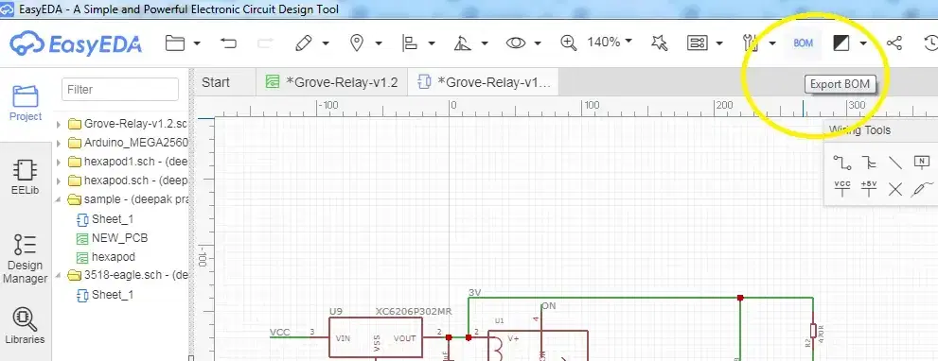Switch to the Start tab
This screenshot has width=938, height=361.
(216, 82)
